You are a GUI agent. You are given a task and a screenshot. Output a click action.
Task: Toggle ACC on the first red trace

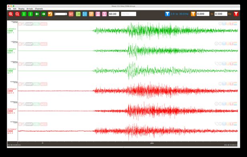[44, 84]
